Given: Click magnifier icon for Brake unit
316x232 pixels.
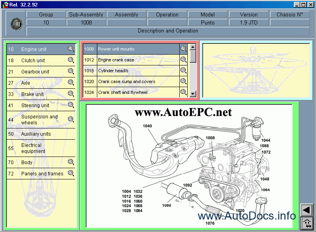Looking at the screenshot, I should coord(71,94).
